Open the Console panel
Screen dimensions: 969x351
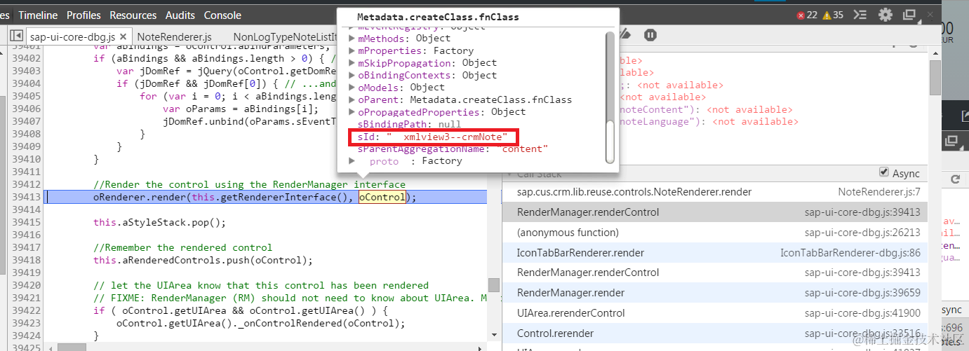pyautogui.click(x=222, y=15)
